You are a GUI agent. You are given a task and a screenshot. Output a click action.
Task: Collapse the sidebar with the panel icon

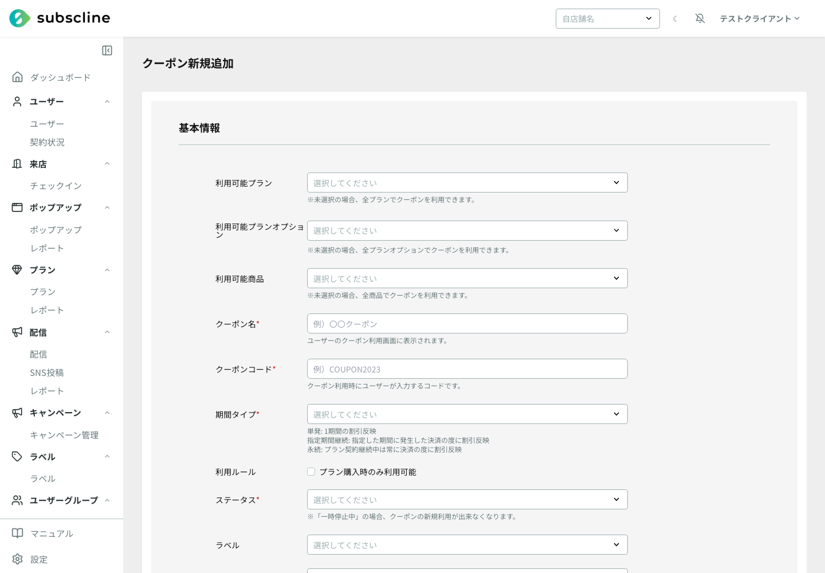107,50
